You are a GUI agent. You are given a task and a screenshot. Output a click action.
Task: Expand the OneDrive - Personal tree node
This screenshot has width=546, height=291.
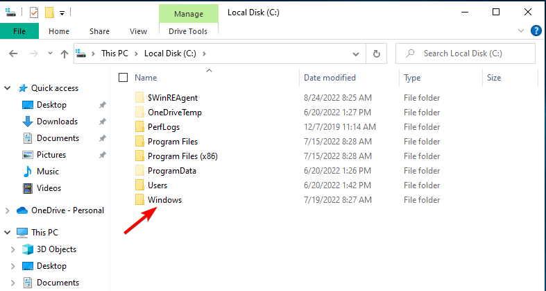coord(8,210)
